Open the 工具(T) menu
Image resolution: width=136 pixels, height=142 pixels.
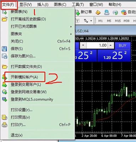[x=78, y=5]
